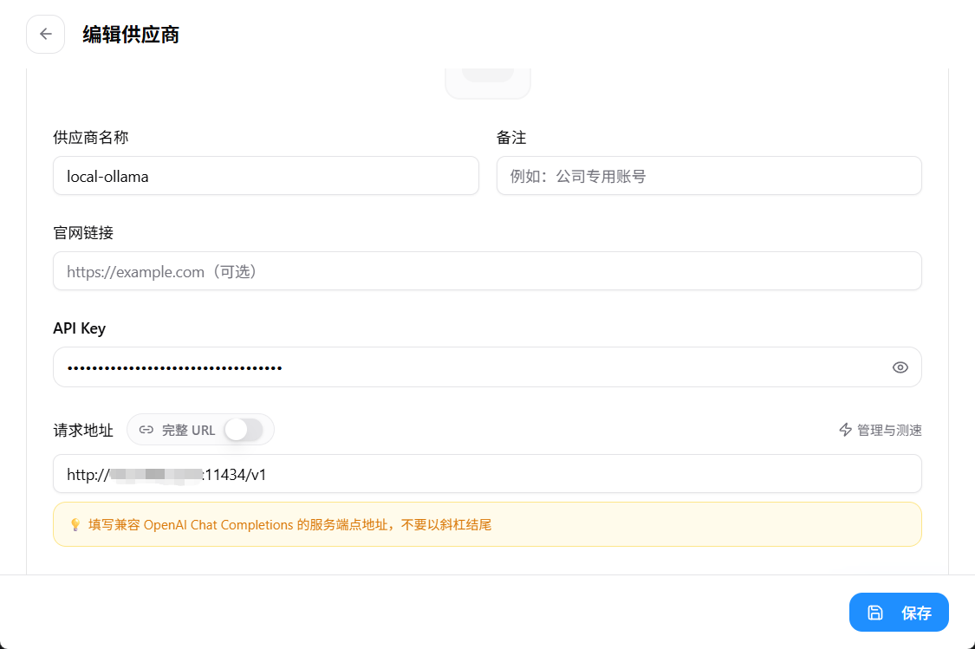Click the OpenAI Chat Completions hint text
The width and height of the screenshot is (975, 649).
(289, 525)
